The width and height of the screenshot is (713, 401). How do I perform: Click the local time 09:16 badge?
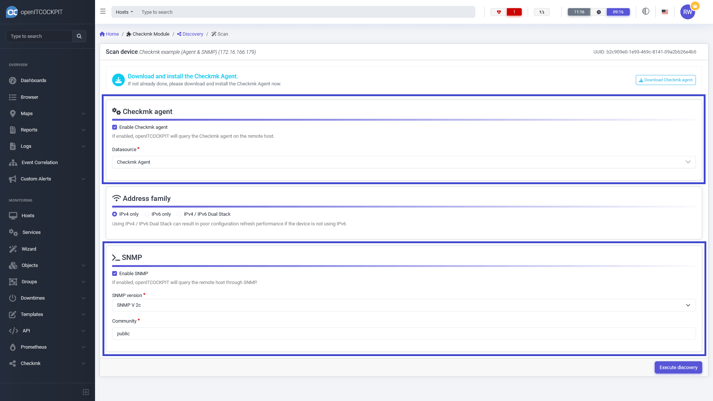coord(618,12)
